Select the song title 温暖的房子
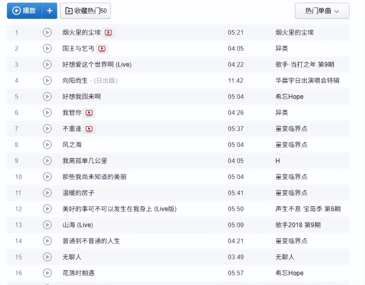Image resolution: width=365 pixels, height=285 pixels. point(78,193)
